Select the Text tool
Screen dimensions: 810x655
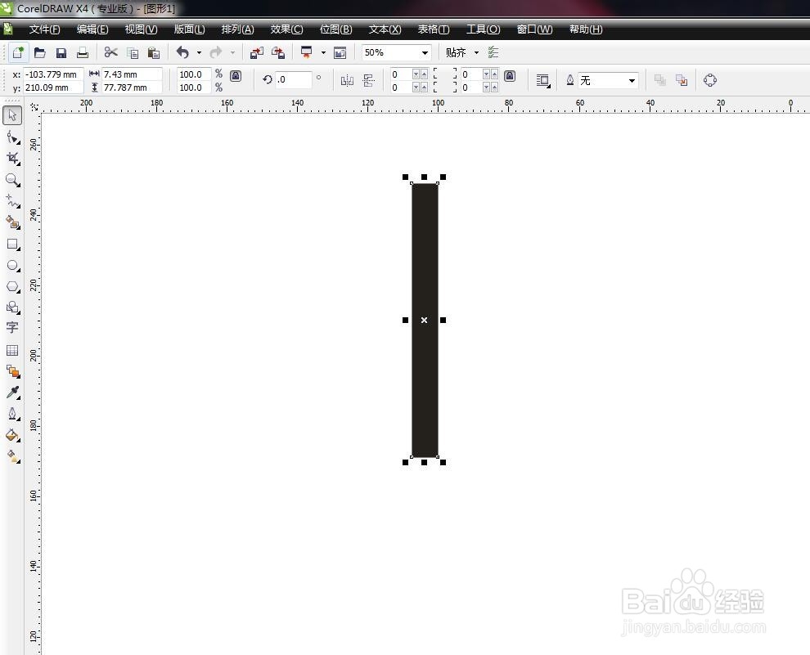[x=12, y=328]
